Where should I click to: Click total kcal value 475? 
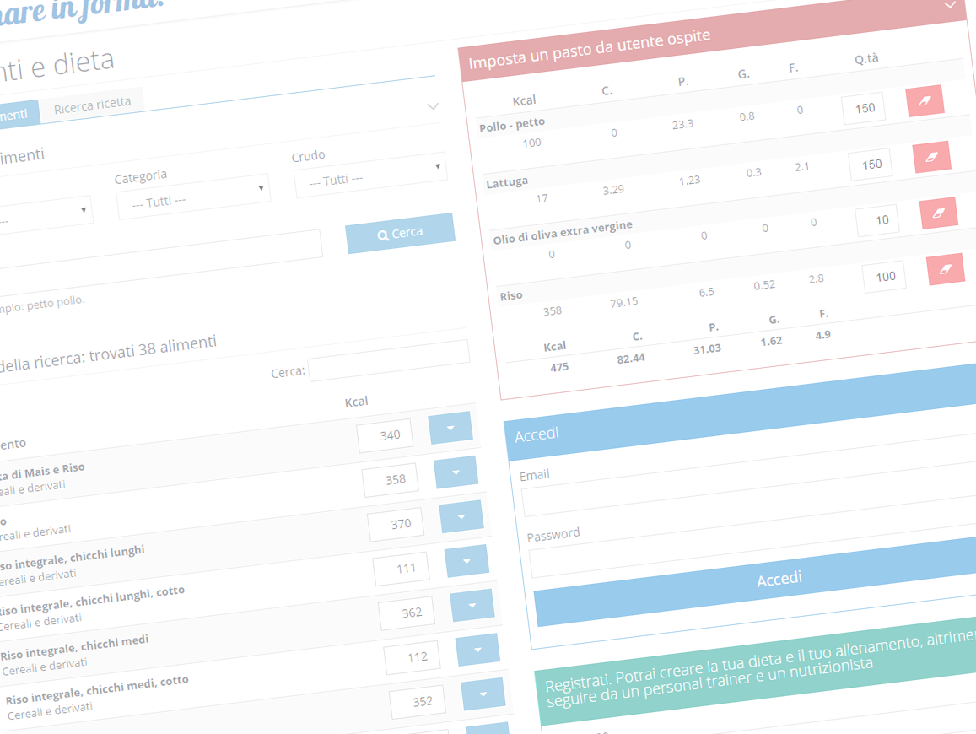(559, 367)
